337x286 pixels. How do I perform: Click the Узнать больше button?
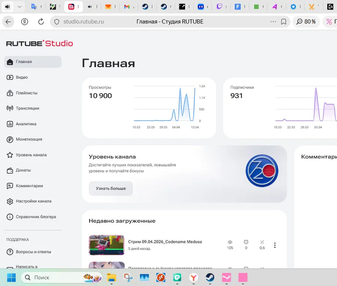[x=111, y=188]
